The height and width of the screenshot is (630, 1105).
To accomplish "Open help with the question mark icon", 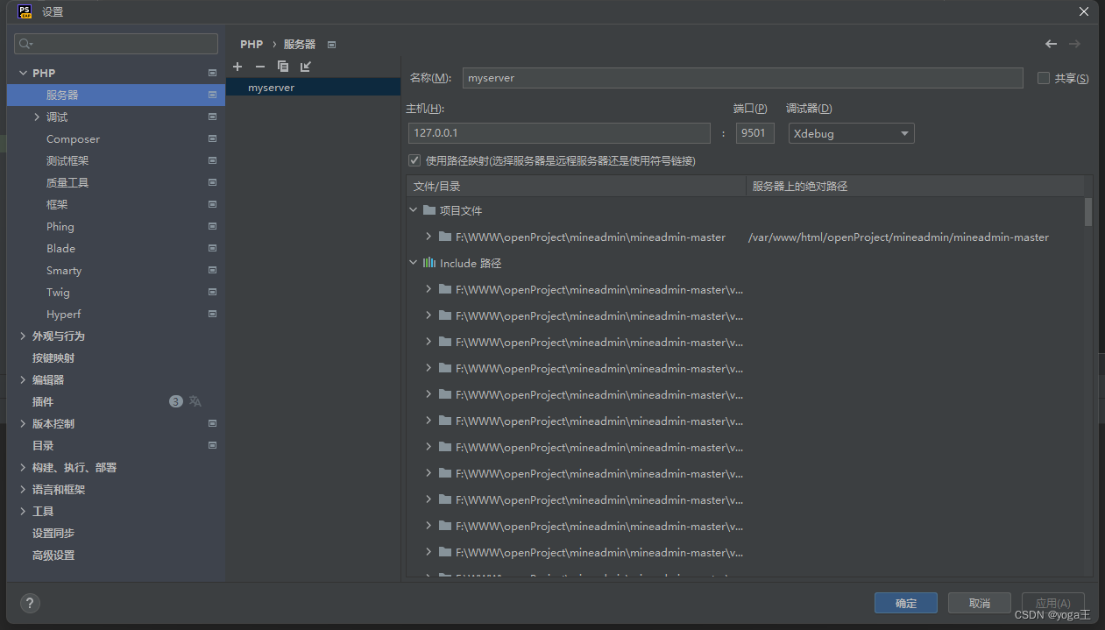I will 29,603.
